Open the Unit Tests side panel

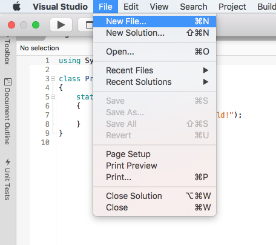(7, 180)
